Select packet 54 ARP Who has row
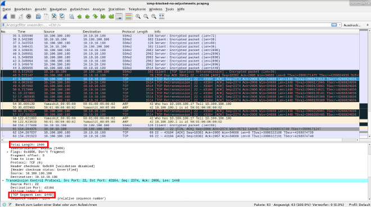Image resolution: width=371 pixels, height=207 pixels. [x=180, y=104]
